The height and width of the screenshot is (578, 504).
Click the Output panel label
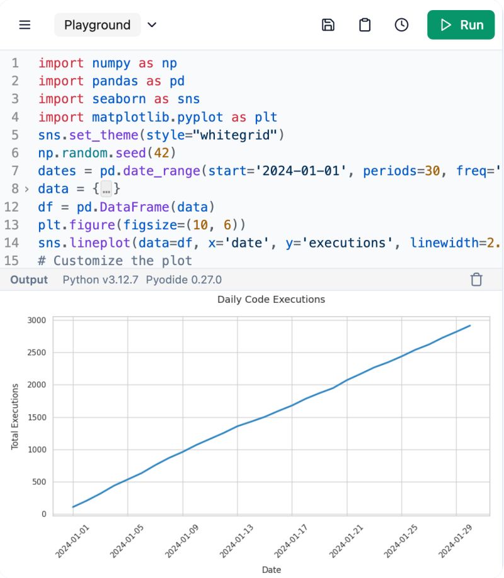tap(29, 280)
